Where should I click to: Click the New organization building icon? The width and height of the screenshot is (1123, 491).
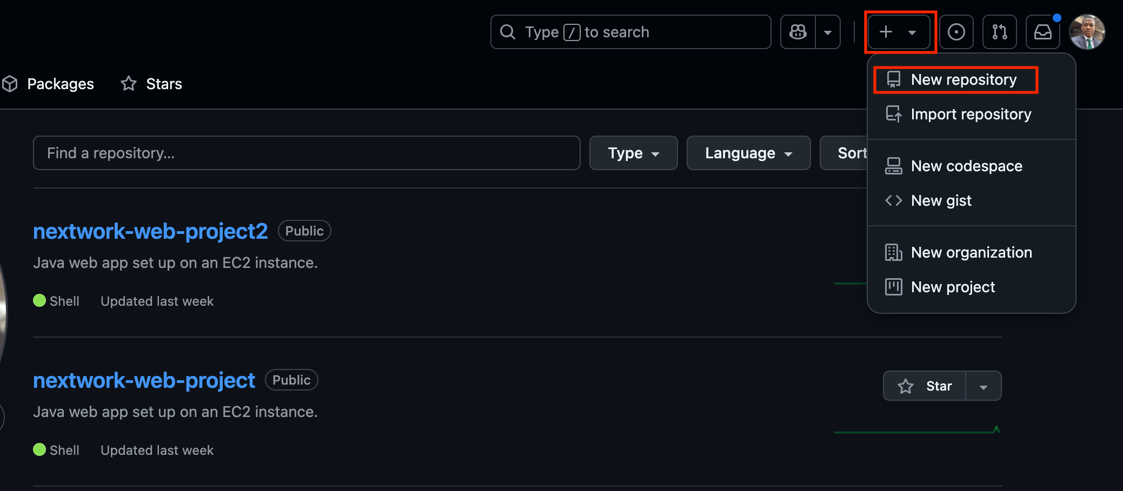click(x=893, y=252)
